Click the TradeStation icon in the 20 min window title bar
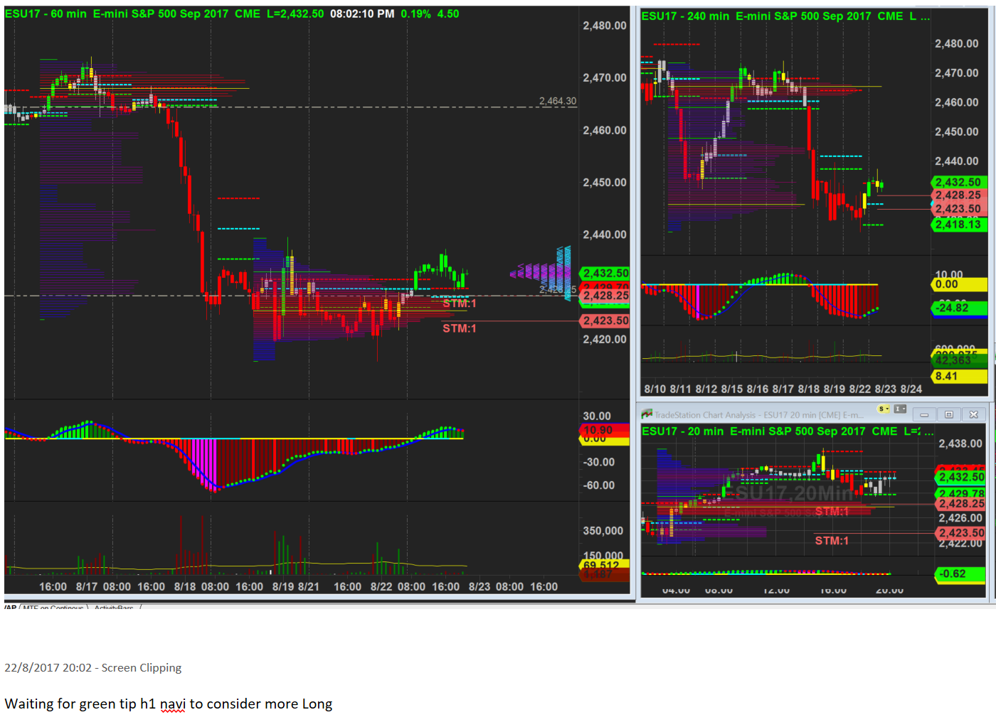 tap(647, 414)
